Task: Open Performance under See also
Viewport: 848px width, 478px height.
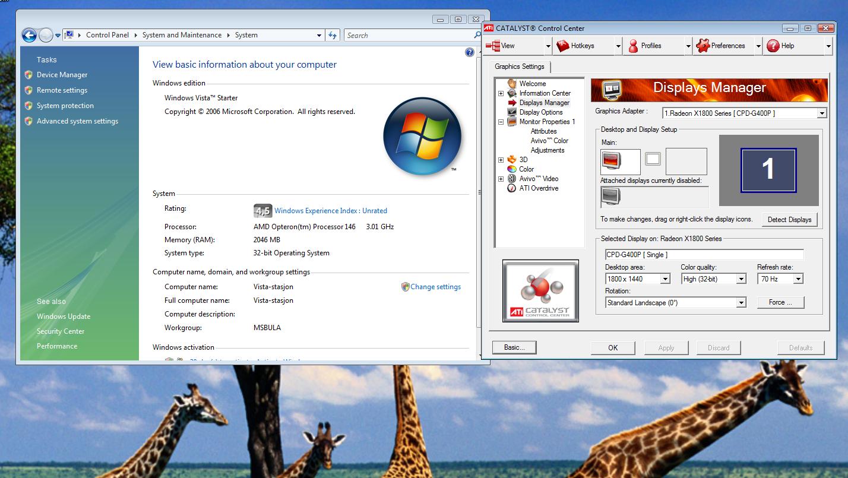Action: (x=57, y=346)
